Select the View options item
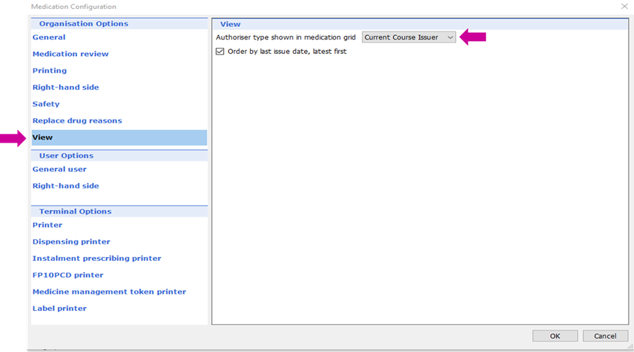 [x=43, y=138]
